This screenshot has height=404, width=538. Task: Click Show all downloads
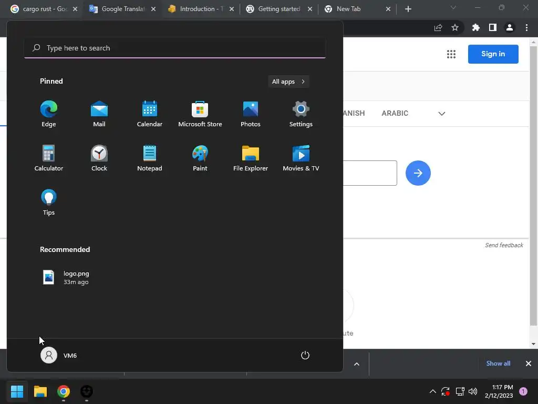(498, 363)
